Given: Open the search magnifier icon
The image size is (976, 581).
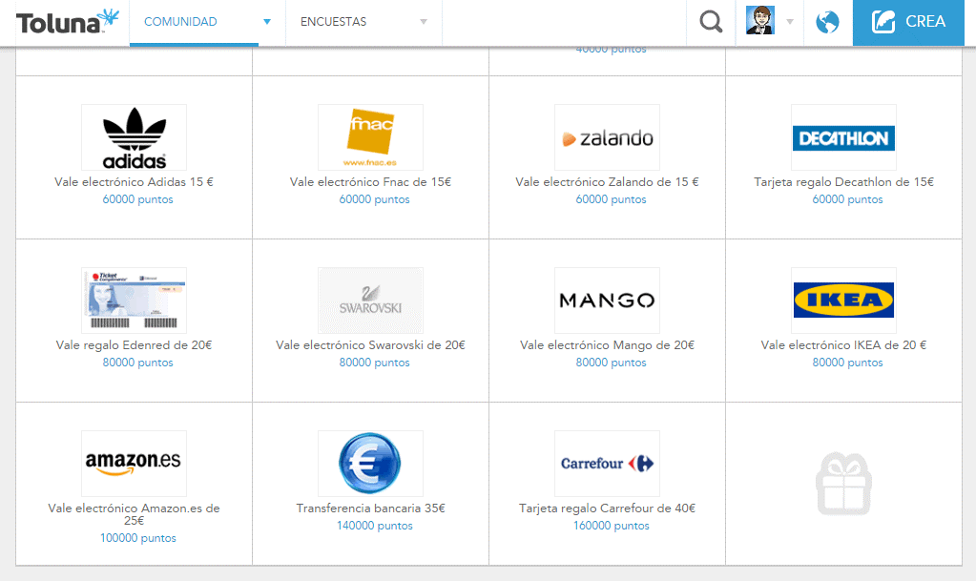Looking at the screenshot, I should 711,22.
